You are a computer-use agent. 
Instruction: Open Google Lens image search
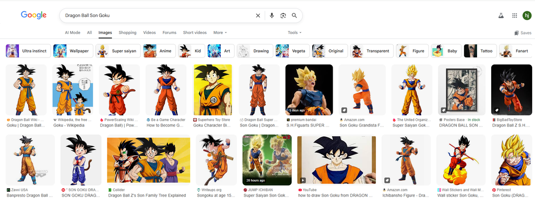[x=283, y=16]
